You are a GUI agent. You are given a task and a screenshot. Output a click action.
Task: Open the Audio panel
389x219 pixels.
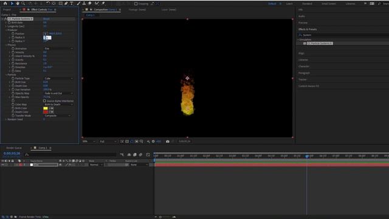tap(301, 16)
